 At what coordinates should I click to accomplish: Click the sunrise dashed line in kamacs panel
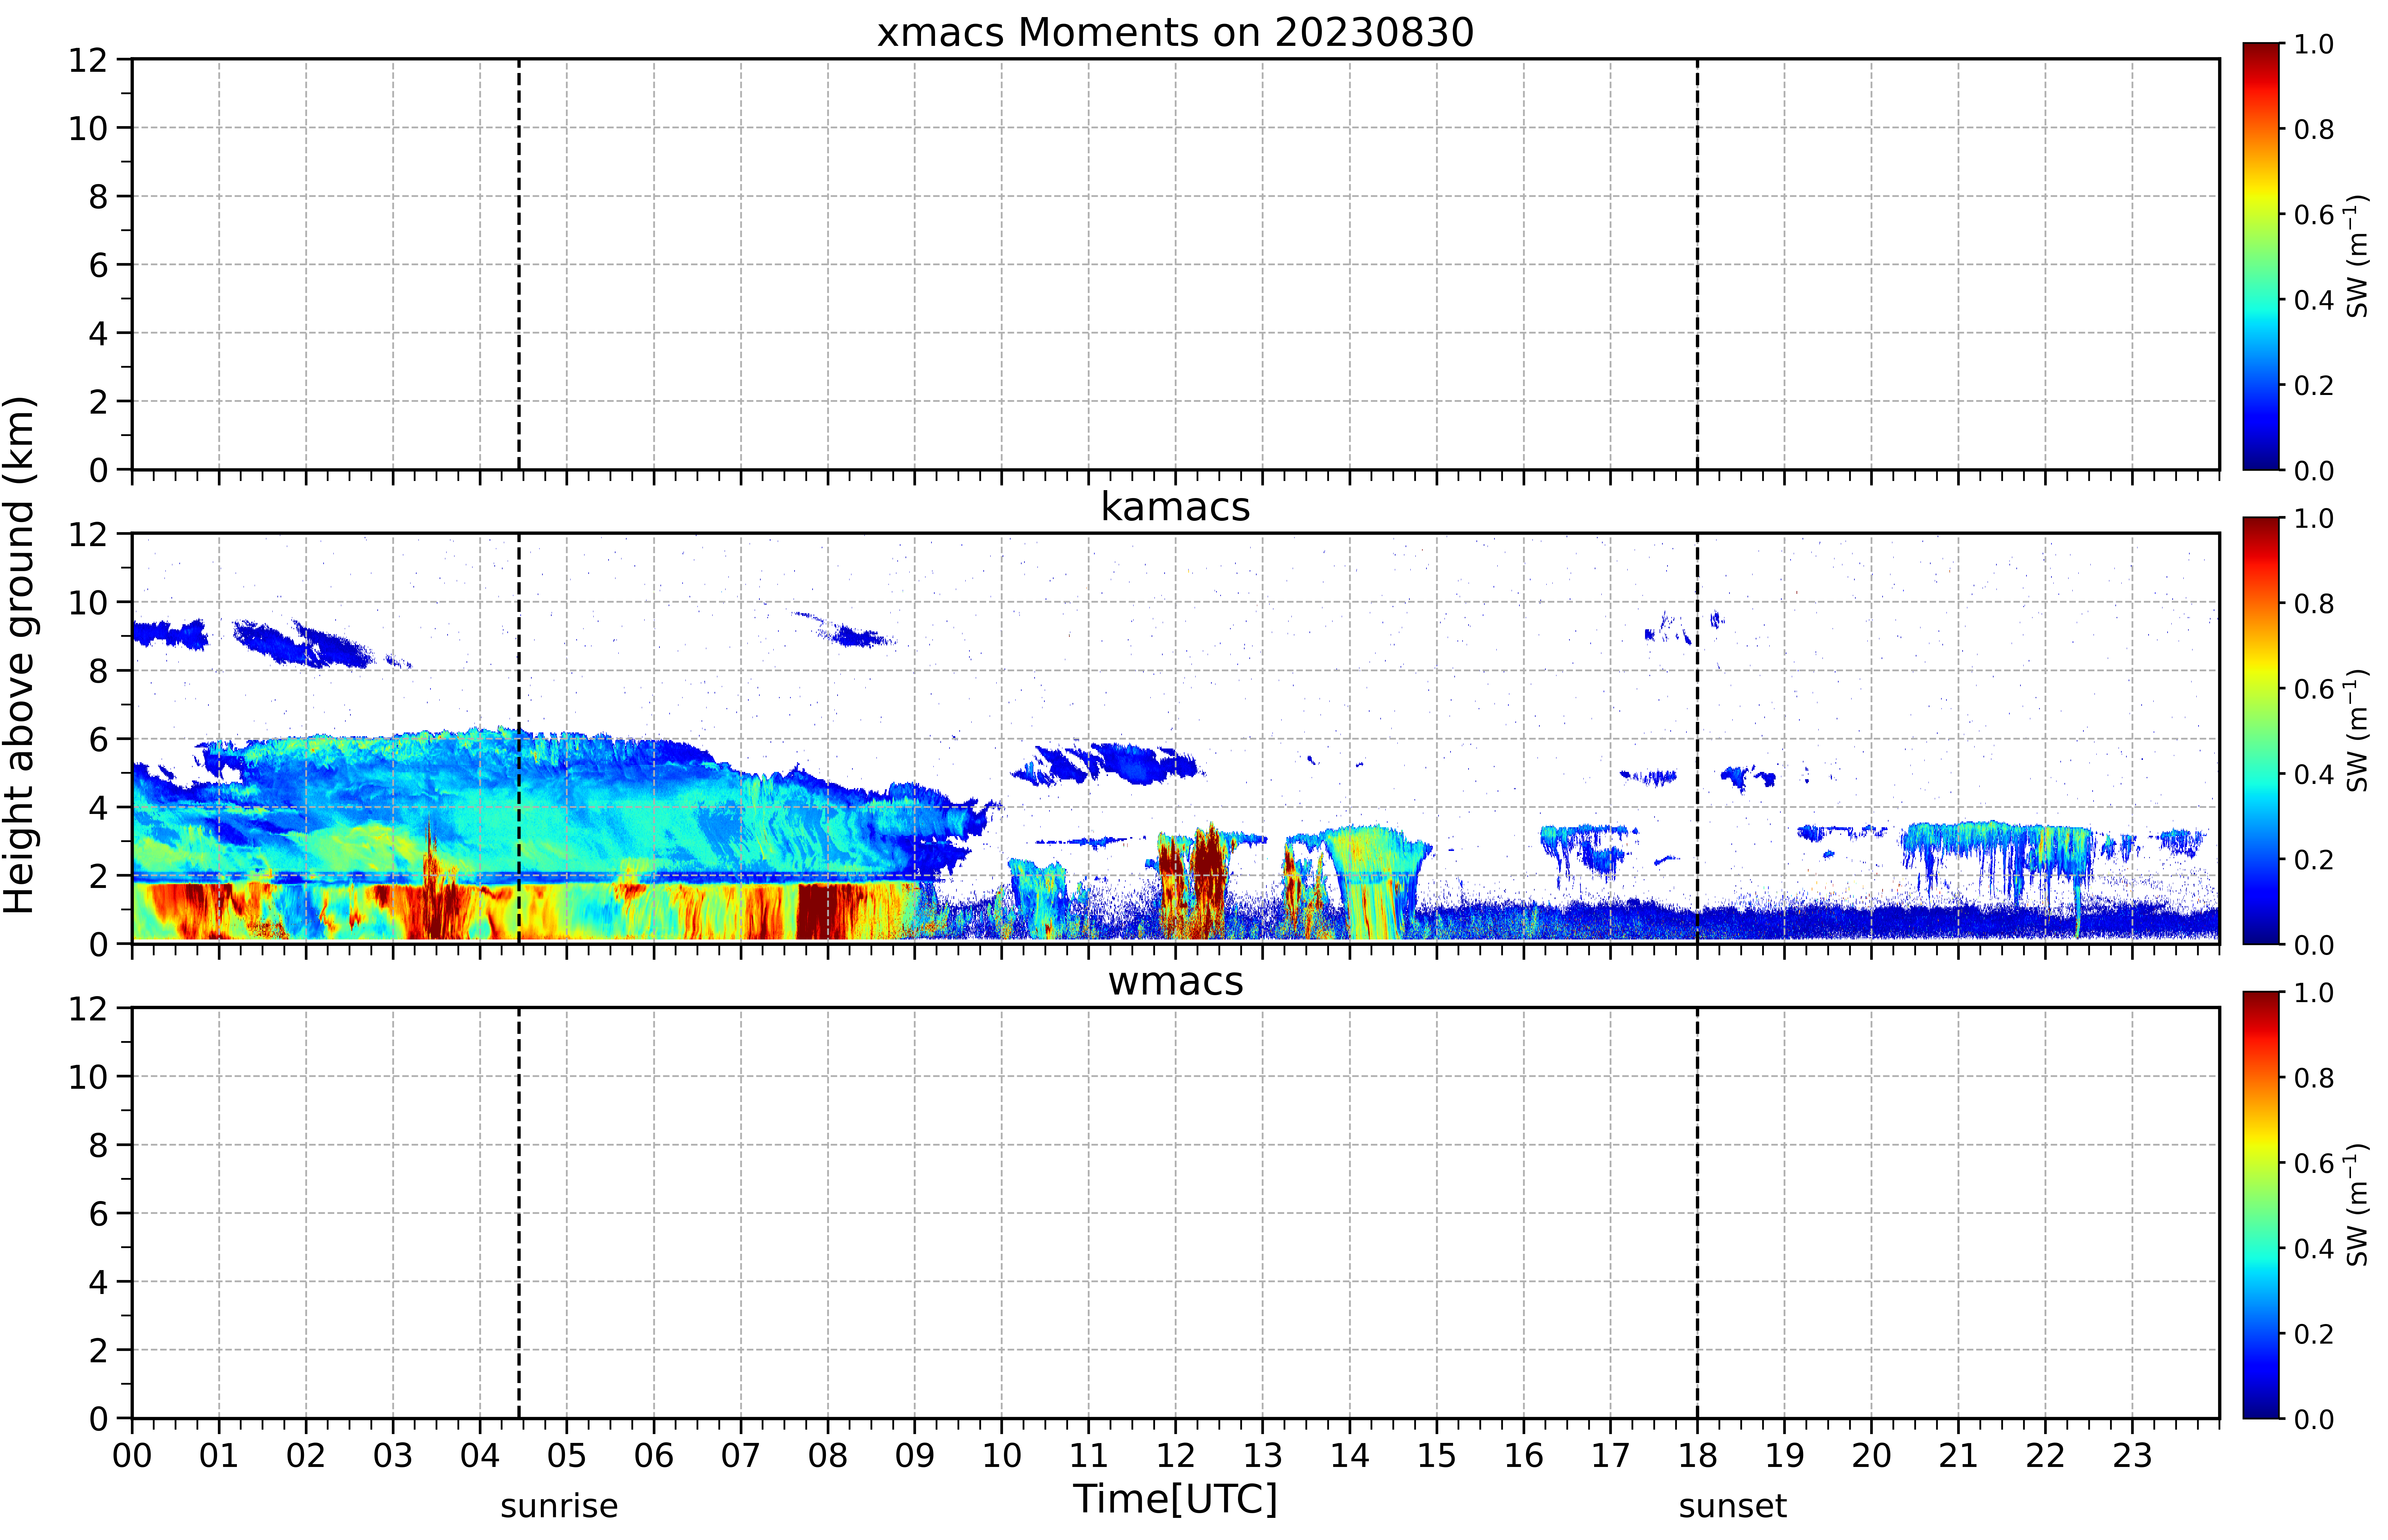point(519,738)
